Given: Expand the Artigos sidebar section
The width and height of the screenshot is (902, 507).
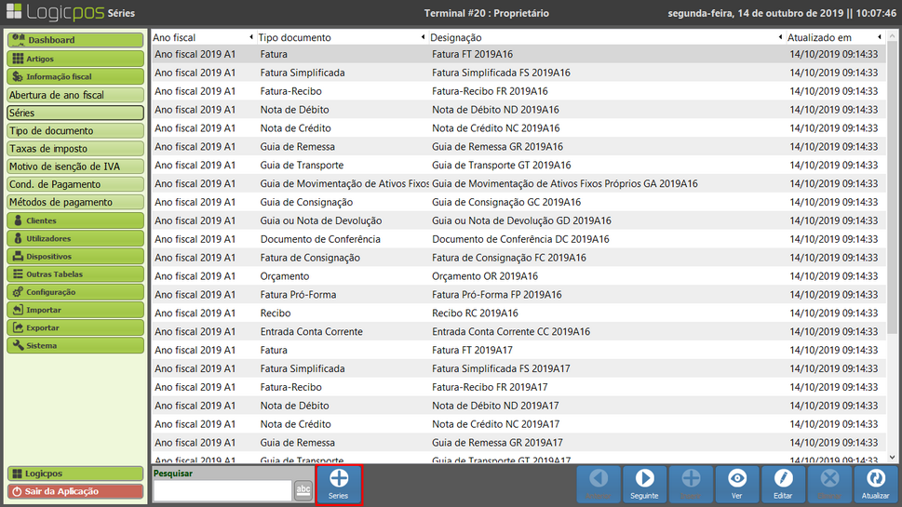Looking at the screenshot, I should tap(74, 59).
